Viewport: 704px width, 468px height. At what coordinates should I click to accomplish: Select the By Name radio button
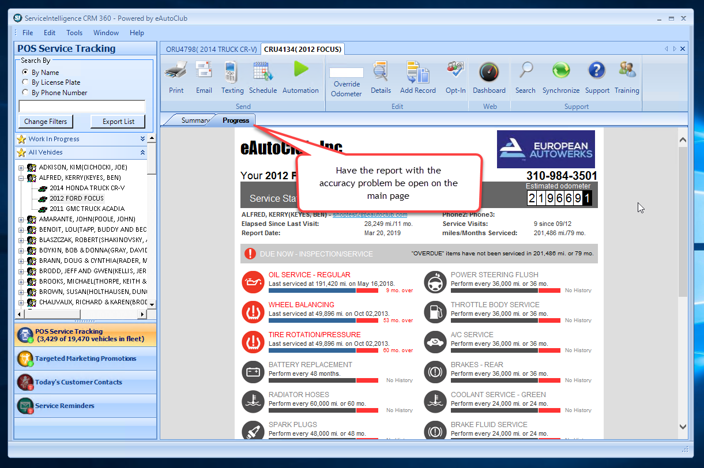click(25, 72)
